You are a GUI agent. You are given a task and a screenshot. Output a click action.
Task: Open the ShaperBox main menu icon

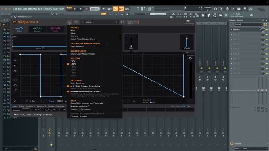[x=69, y=22]
